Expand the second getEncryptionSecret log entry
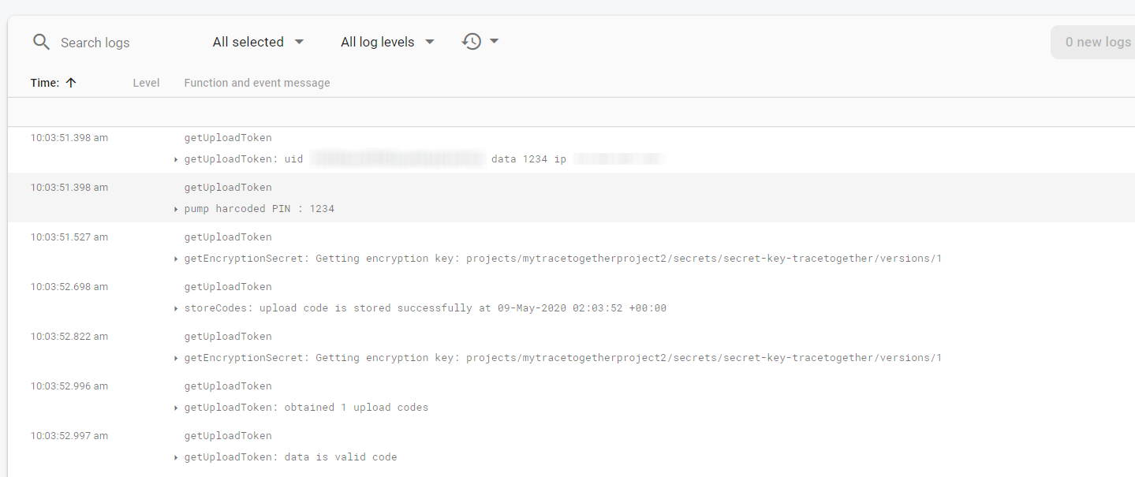1135x477 pixels. (x=175, y=357)
